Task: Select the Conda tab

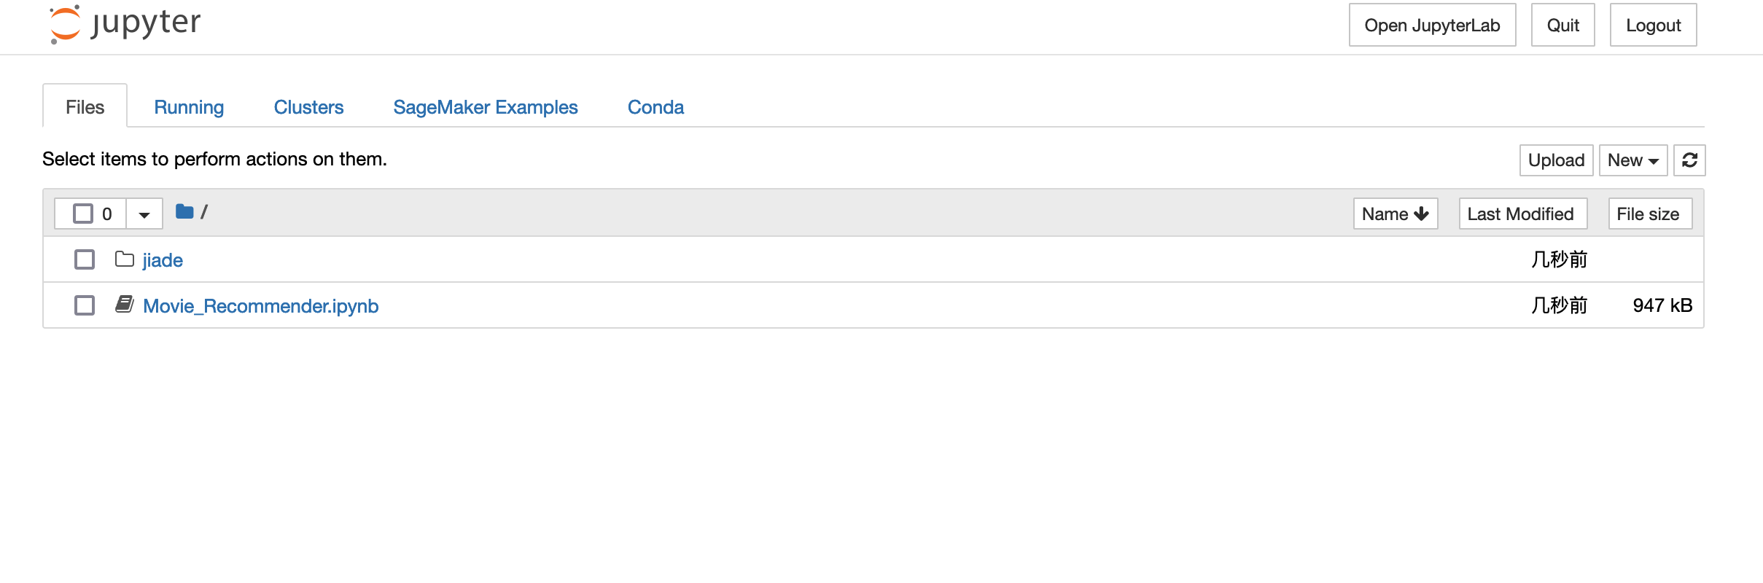Action: point(655,107)
